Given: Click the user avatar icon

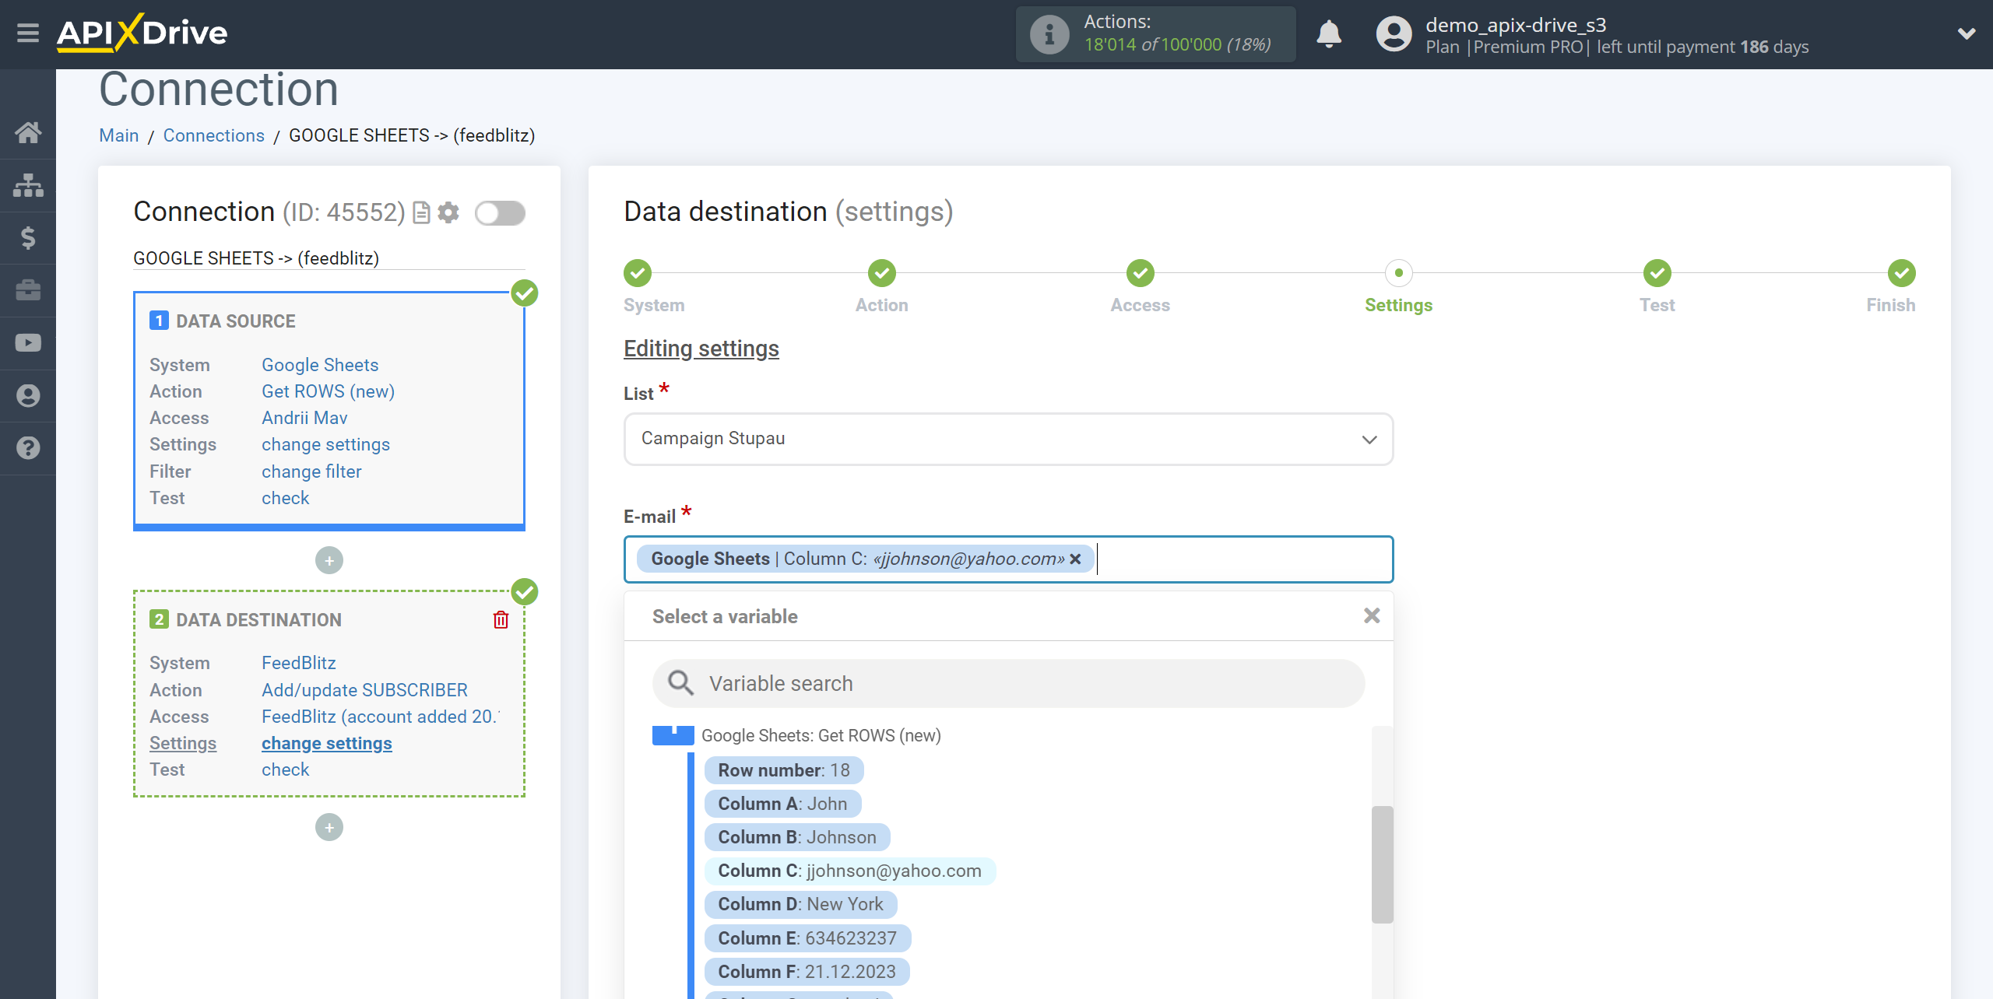Looking at the screenshot, I should click(x=1394, y=34).
